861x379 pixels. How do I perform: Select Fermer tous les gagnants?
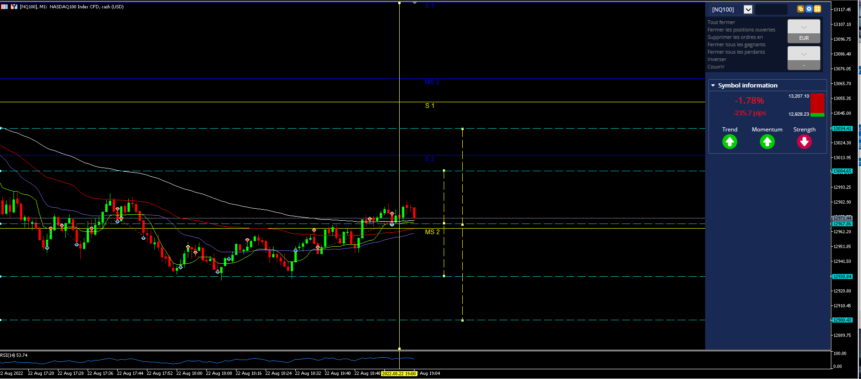click(x=736, y=44)
